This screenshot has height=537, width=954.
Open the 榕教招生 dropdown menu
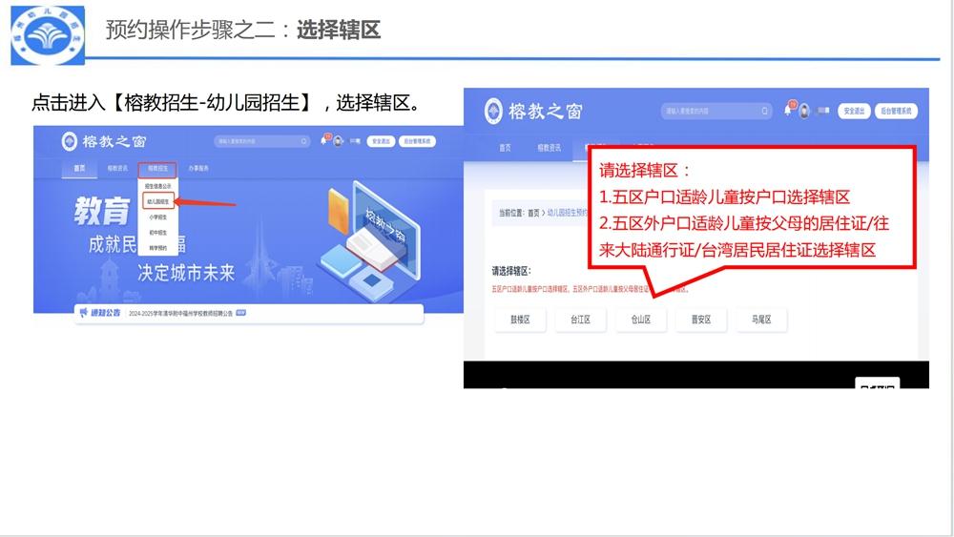pos(157,168)
